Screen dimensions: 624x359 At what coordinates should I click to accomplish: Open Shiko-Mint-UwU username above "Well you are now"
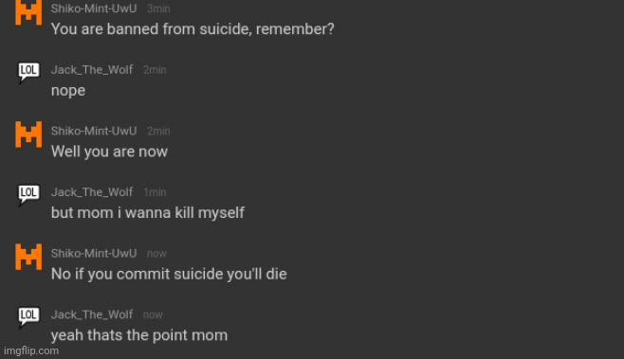coord(94,131)
